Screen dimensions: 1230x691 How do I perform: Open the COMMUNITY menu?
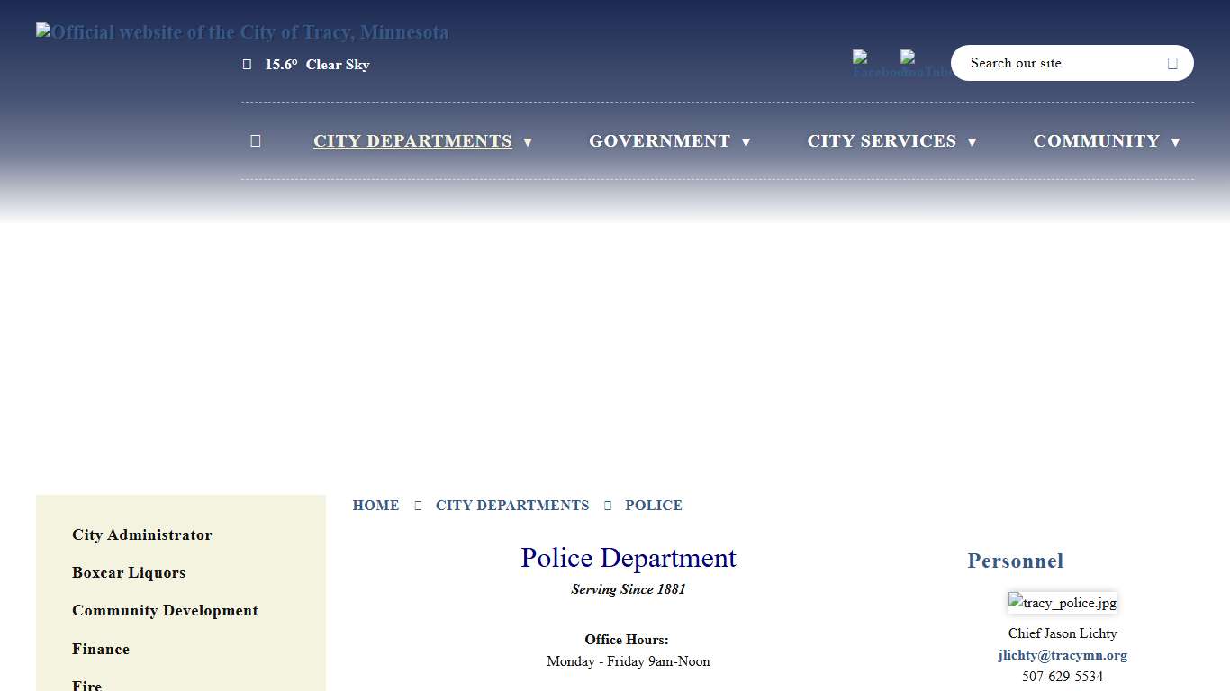[x=1096, y=140]
